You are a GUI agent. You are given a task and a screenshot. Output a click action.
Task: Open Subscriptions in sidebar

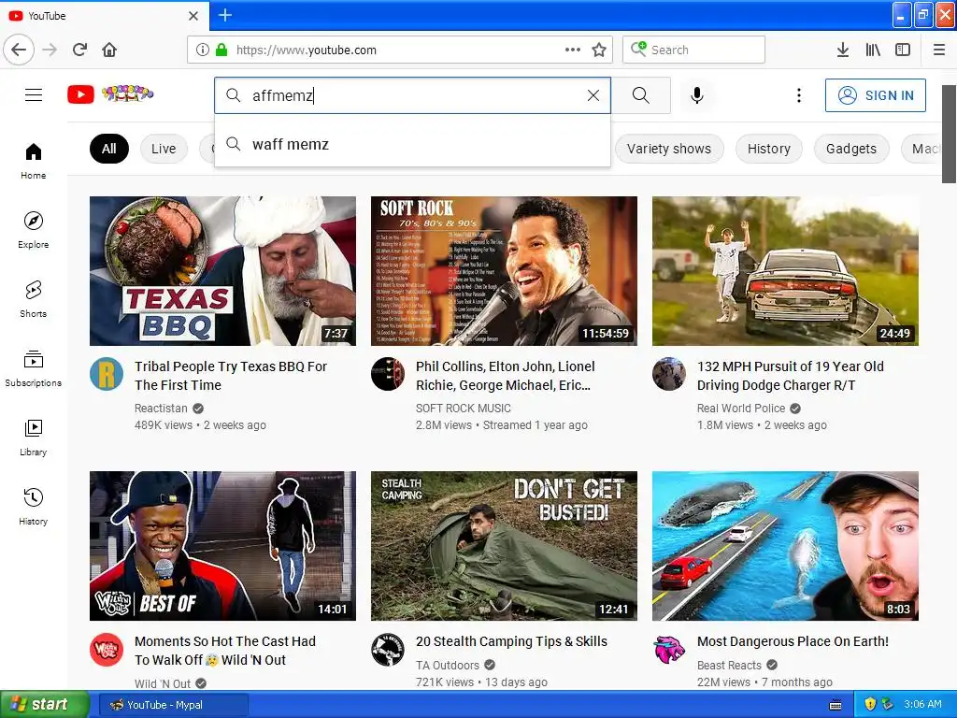coord(34,368)
